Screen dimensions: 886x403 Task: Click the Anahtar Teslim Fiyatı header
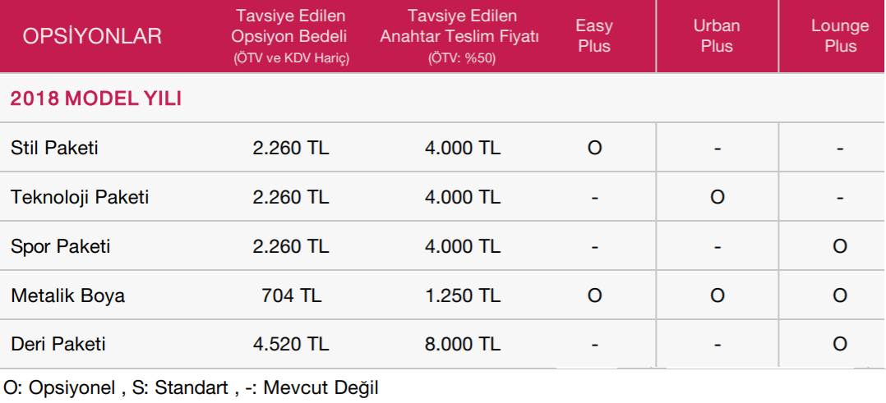pyautogui.click(x=459, y=36)
